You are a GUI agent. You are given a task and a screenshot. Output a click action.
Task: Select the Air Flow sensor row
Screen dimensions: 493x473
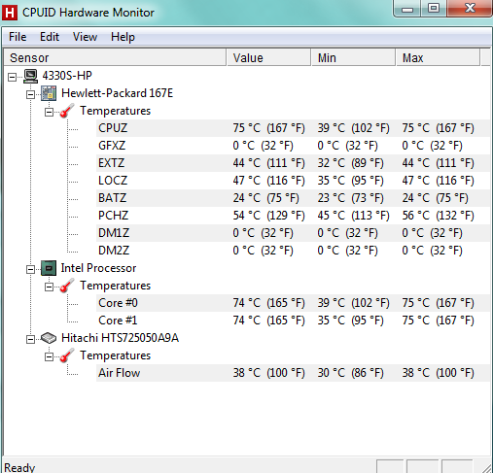(x=293, y=373)
